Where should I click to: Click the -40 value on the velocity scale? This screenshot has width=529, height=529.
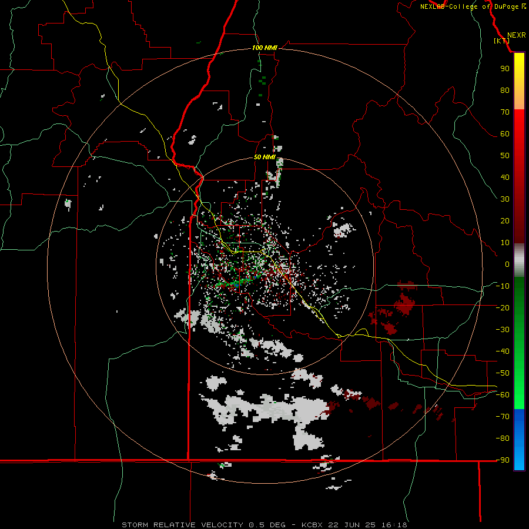tap(503, 351)
